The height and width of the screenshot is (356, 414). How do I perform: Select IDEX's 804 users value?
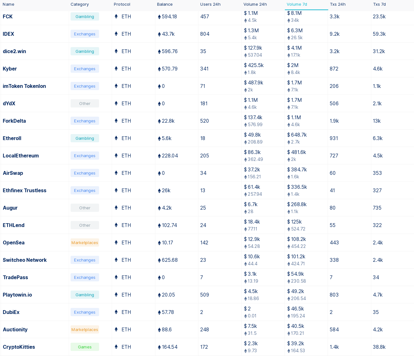pyautogui.click(x=205, y=34)
